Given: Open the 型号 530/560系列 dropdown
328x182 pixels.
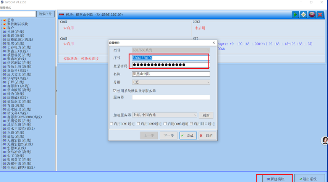Looking at the screenshot, I should [171, 50].
